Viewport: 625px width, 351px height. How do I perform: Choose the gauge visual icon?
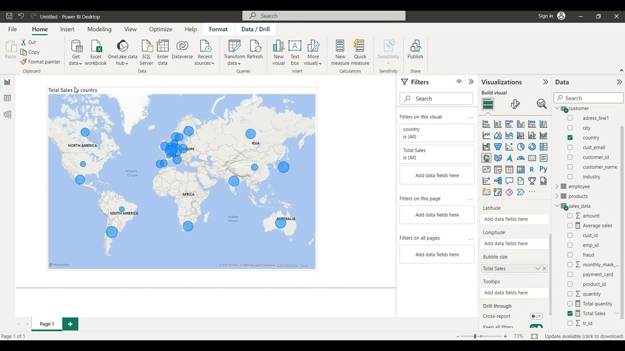[x=521, y=158]
